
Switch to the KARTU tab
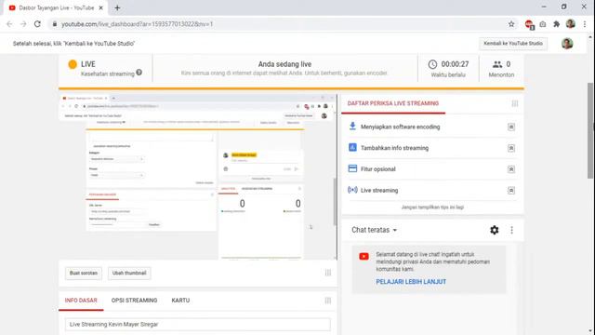[180, 300]
